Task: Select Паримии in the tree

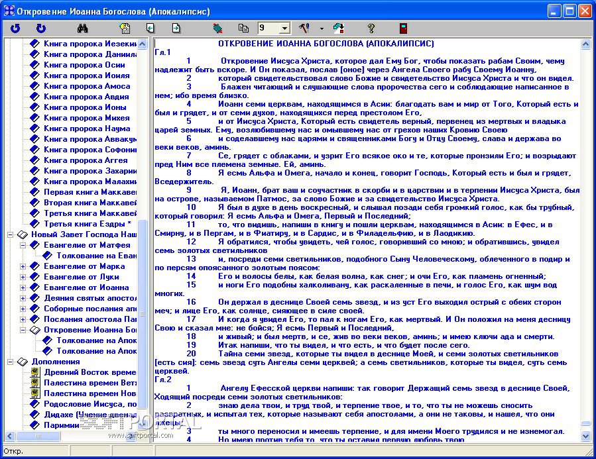Action: pyautogui.click(x=62, y=425)
